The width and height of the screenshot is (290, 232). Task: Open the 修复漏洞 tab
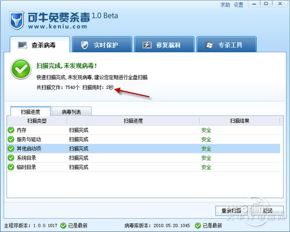coord(164,44)
